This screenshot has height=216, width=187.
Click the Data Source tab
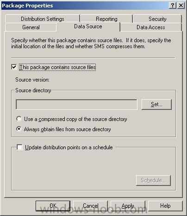click(88, 26)
